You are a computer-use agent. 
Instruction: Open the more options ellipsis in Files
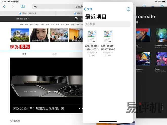coord(128,9)
